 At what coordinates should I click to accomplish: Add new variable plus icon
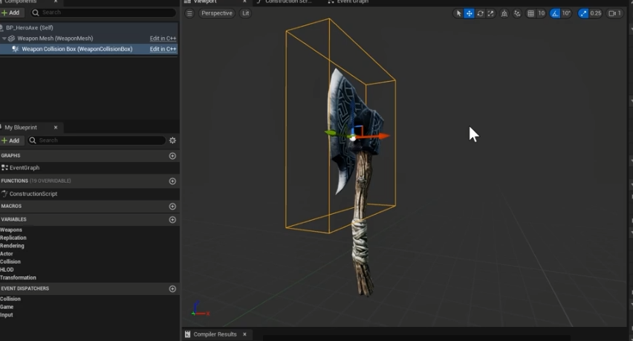coord(172,219)
